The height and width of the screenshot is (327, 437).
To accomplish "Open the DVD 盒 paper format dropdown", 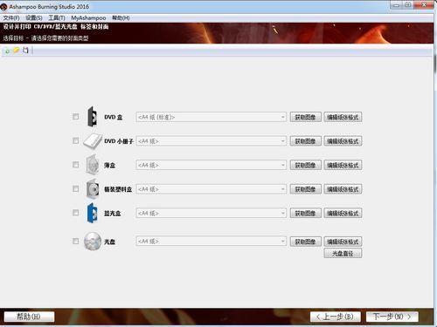I will (211, 117).
